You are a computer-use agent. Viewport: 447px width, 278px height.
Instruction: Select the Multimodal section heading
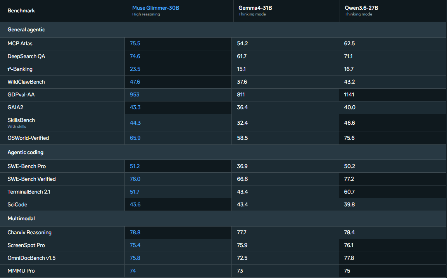pos(21,218)
